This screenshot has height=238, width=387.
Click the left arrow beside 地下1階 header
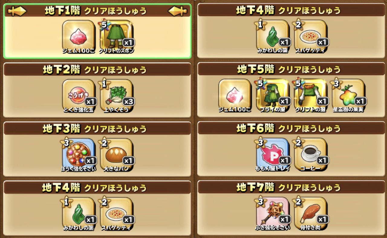[x=17, y=11]
